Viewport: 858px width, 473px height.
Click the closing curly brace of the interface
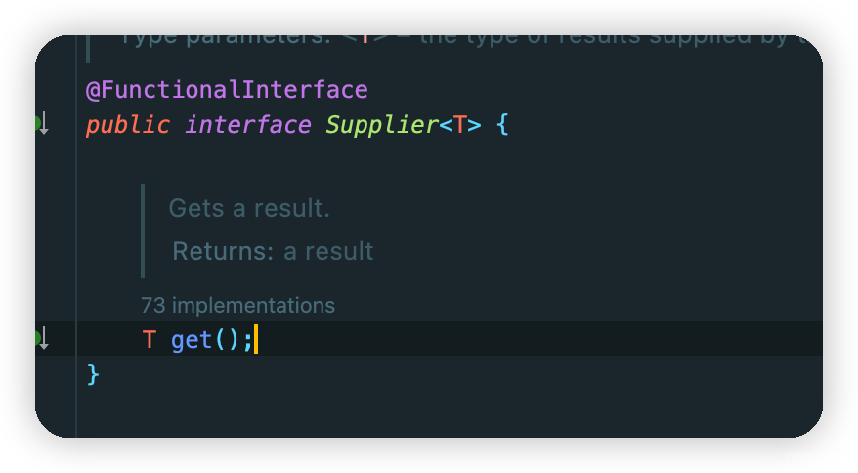click(x=93, y=375)
